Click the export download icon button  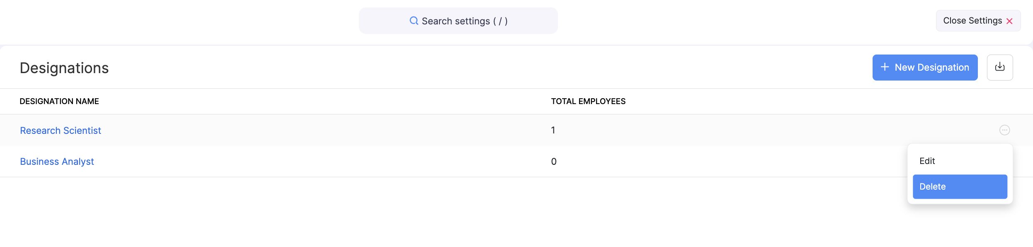[x=999, y=67]
